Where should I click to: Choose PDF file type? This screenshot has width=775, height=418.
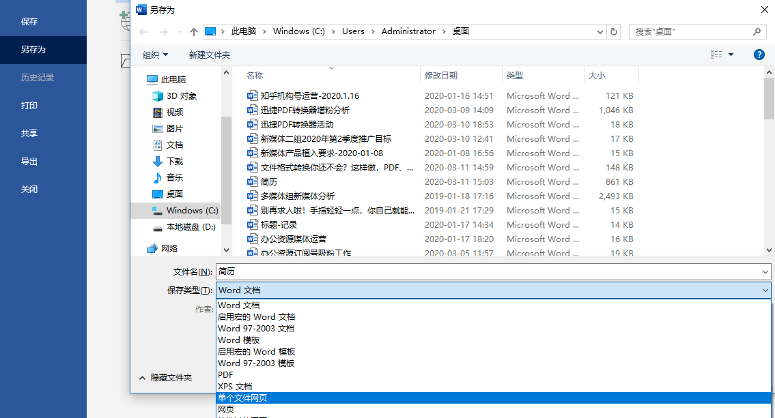pyautogui.click(x=225, y=374)
